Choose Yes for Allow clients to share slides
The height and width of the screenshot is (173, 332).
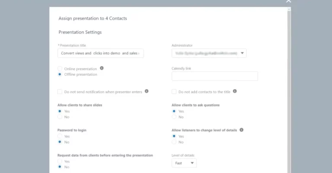60,111
